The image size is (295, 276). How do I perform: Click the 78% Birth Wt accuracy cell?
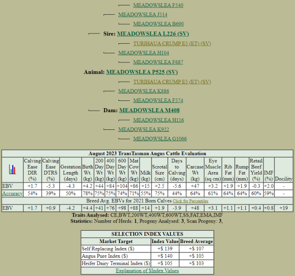pos(88,193)
